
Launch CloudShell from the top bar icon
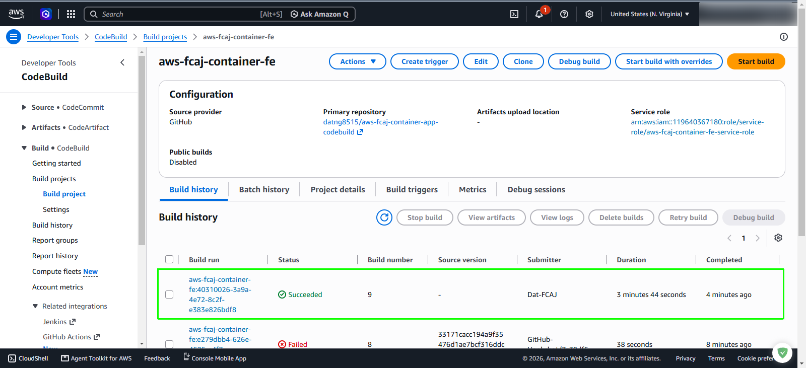coord(514,14)
